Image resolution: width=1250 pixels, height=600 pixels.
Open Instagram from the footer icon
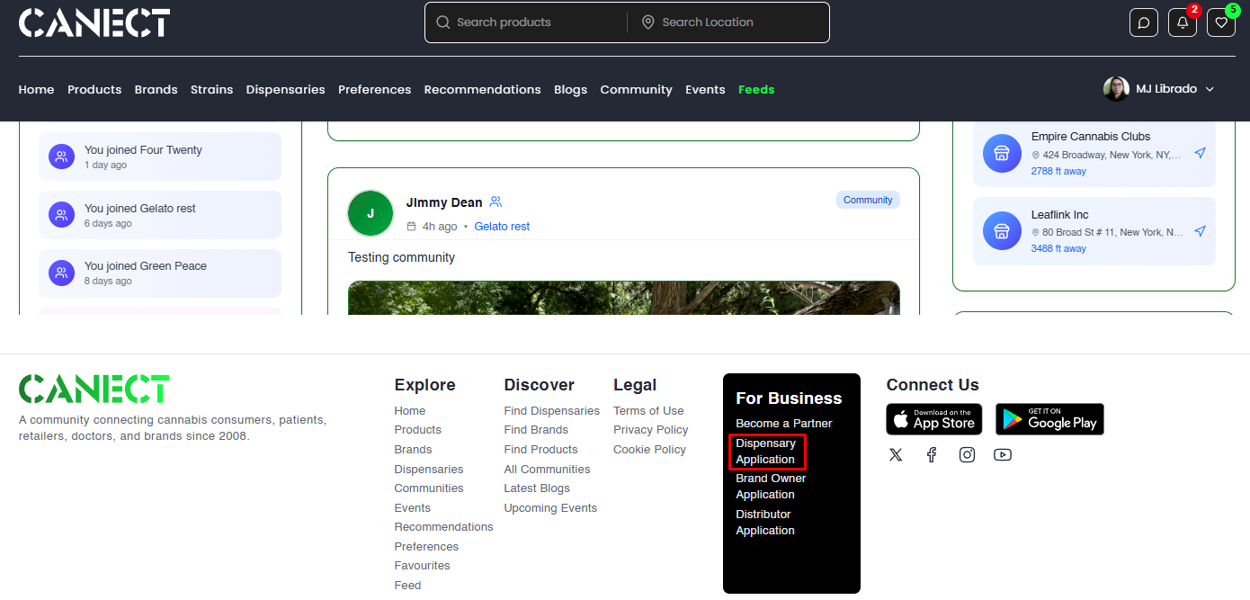tap(967, 454)
